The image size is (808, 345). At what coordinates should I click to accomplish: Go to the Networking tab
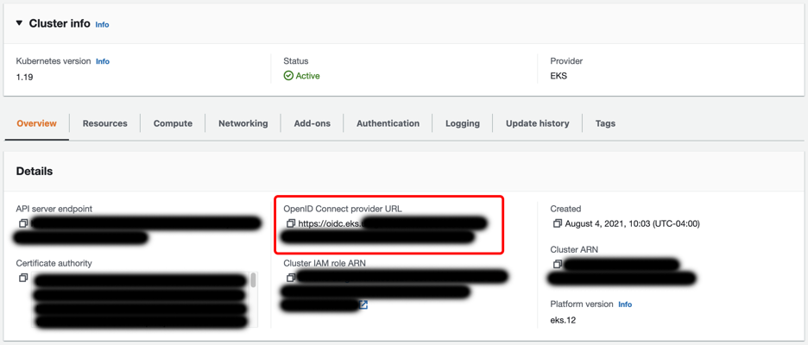[x=243, y=123]
